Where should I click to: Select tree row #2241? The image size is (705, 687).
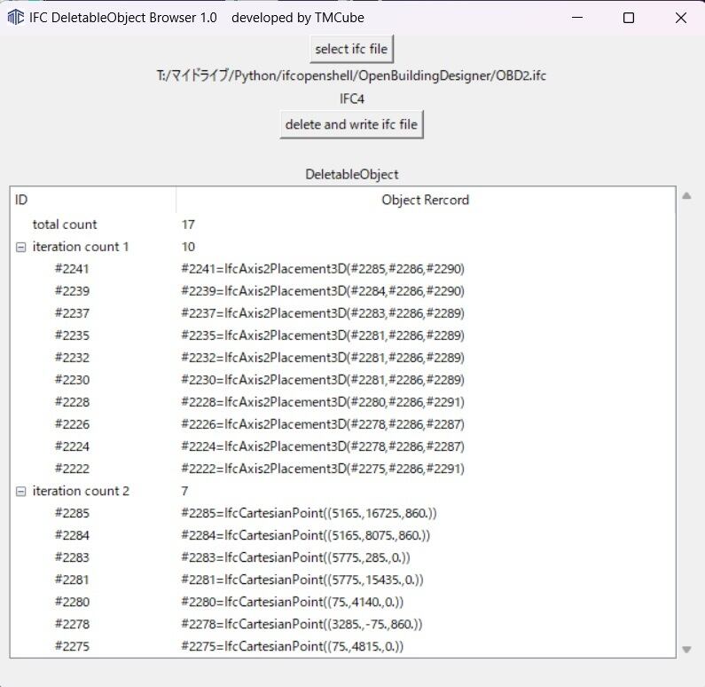coord(72,269)
